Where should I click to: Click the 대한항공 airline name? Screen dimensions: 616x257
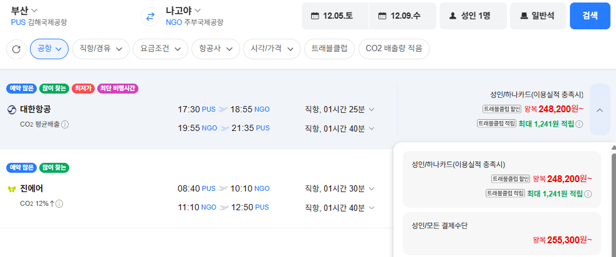coord(36,109)
